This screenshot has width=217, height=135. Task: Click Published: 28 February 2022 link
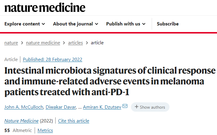[52, 60]
